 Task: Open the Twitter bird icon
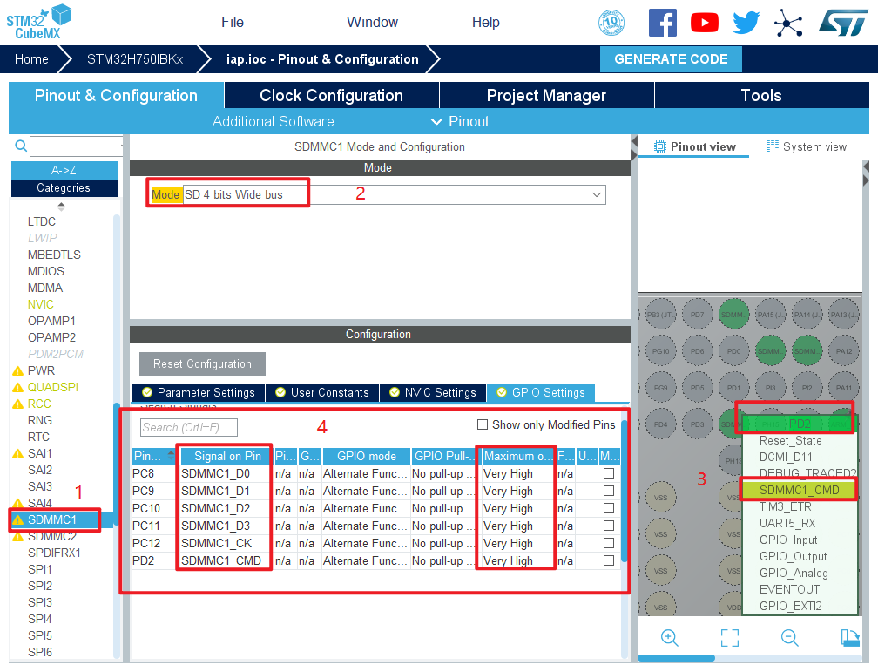pos(746,23)
